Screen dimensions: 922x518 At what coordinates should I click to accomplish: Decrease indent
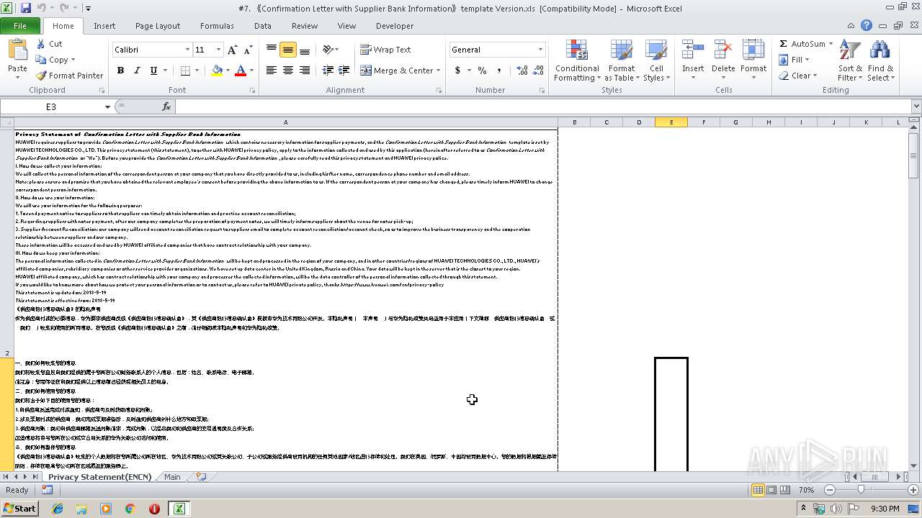(328, 71)
